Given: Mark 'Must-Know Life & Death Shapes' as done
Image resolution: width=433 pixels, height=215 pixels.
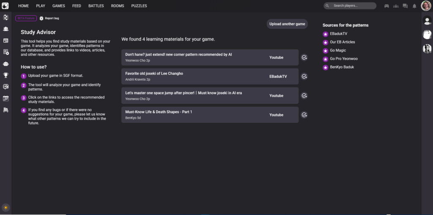Looking at the screenshot, I should [304, 115].
